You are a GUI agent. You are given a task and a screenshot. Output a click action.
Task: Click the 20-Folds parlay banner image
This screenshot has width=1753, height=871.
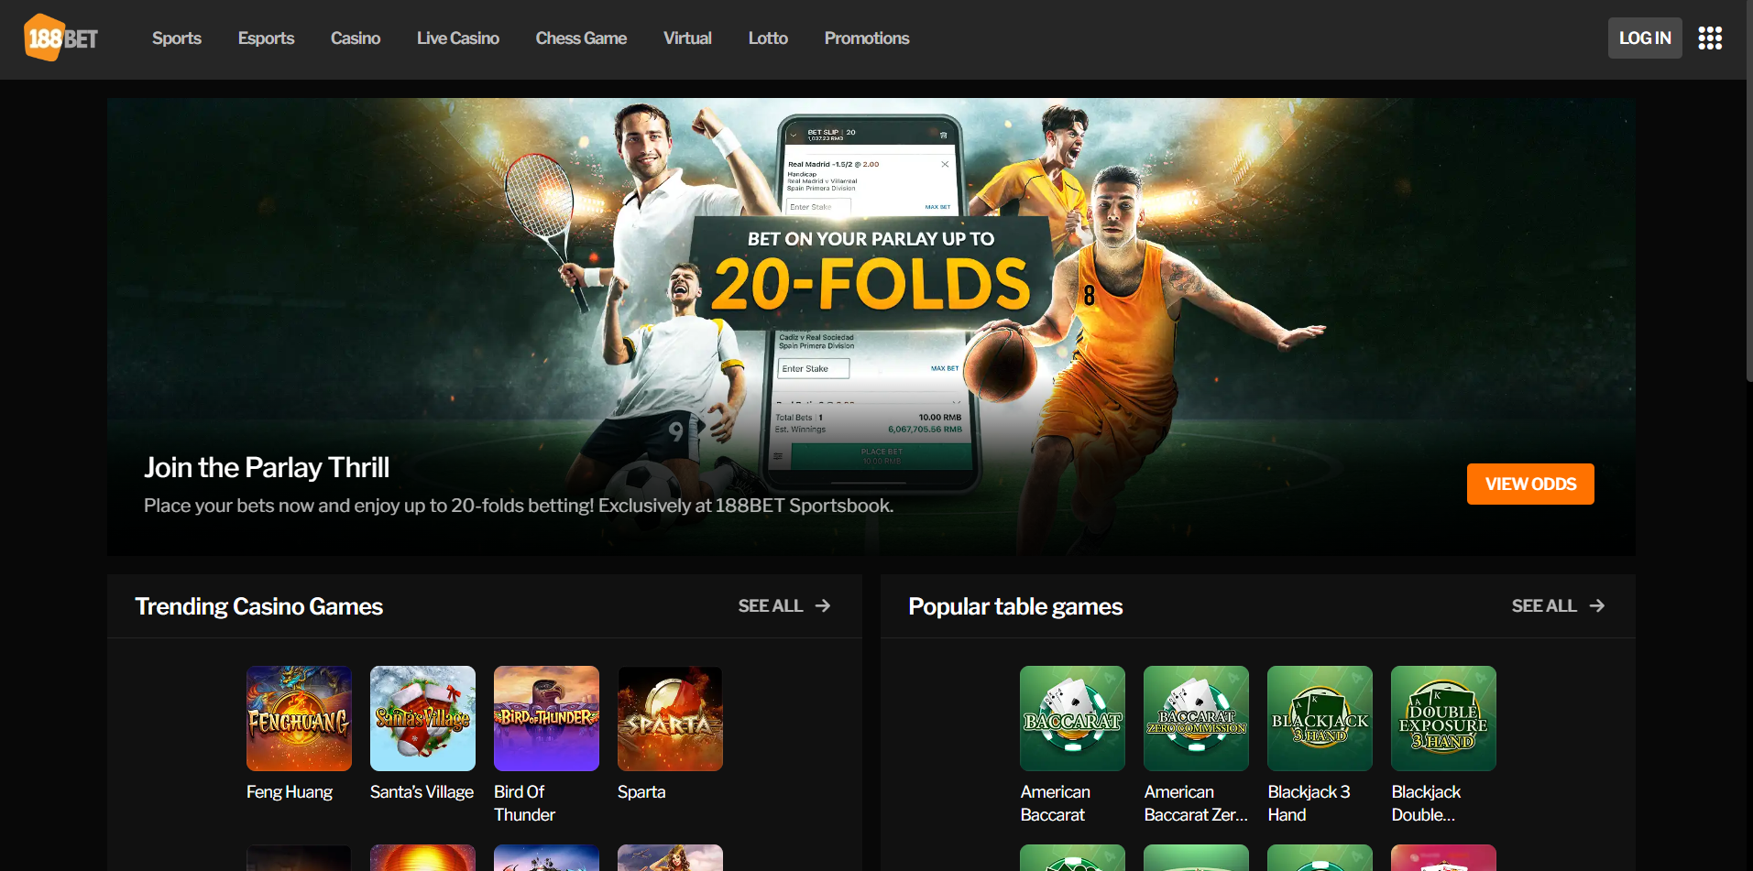[871, 326]
